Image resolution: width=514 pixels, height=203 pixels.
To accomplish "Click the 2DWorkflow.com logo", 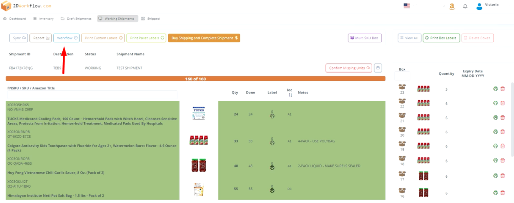I will (x=26, y=6).
